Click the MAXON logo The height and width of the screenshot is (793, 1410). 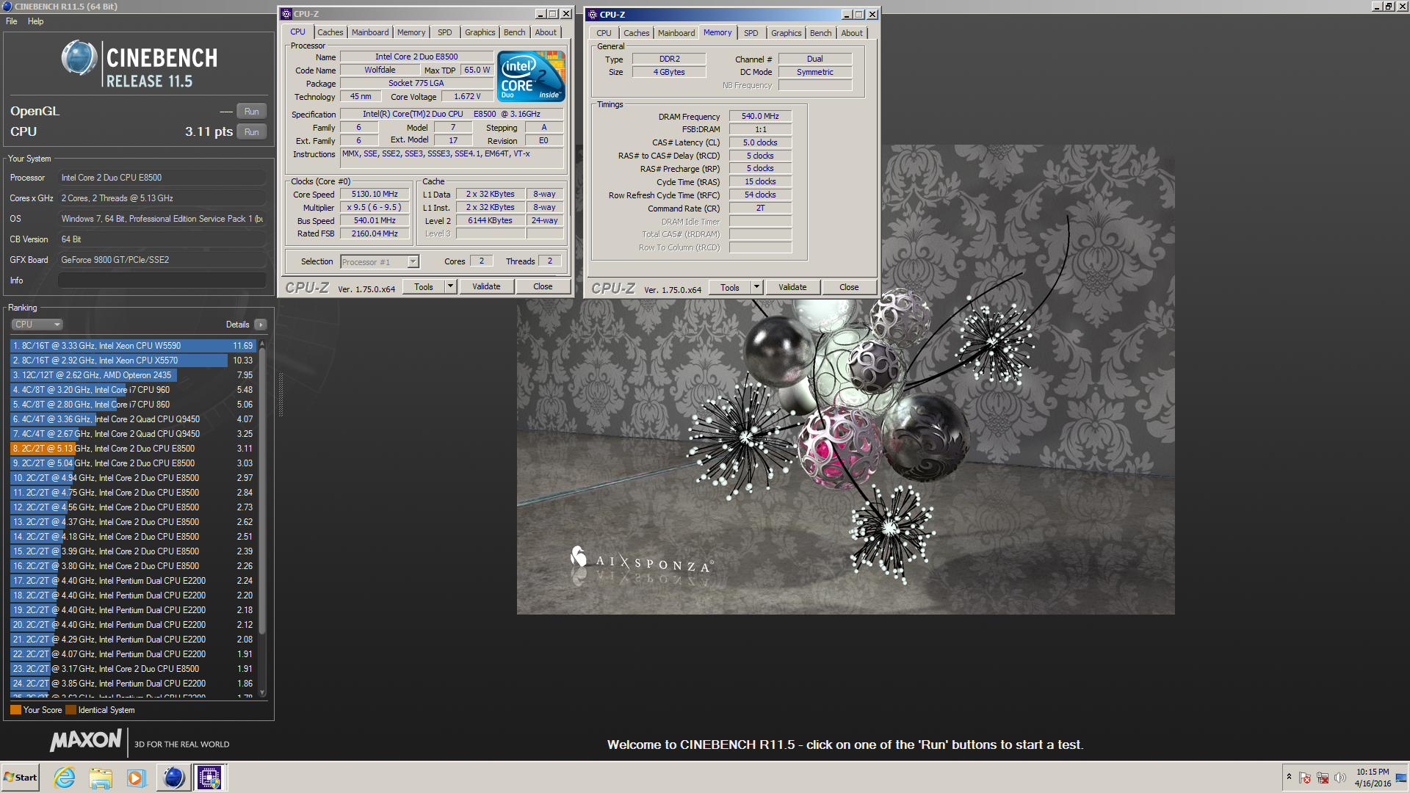tap(86, 740)
